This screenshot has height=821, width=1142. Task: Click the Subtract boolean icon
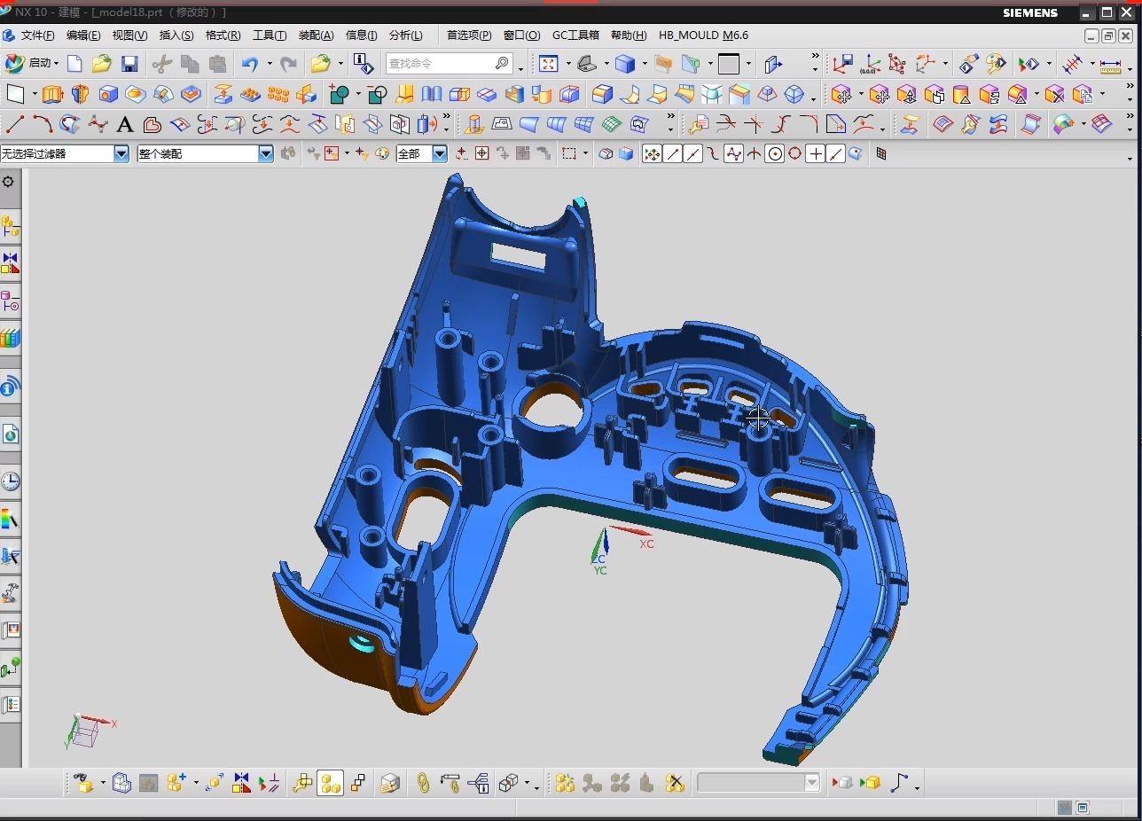tap(377, 94)
